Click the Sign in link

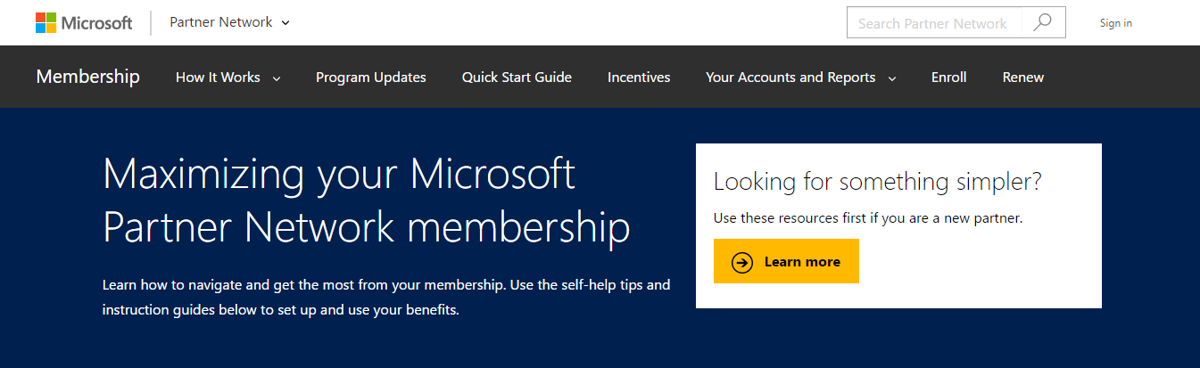pyautogui.click(x=1115, y=23)
